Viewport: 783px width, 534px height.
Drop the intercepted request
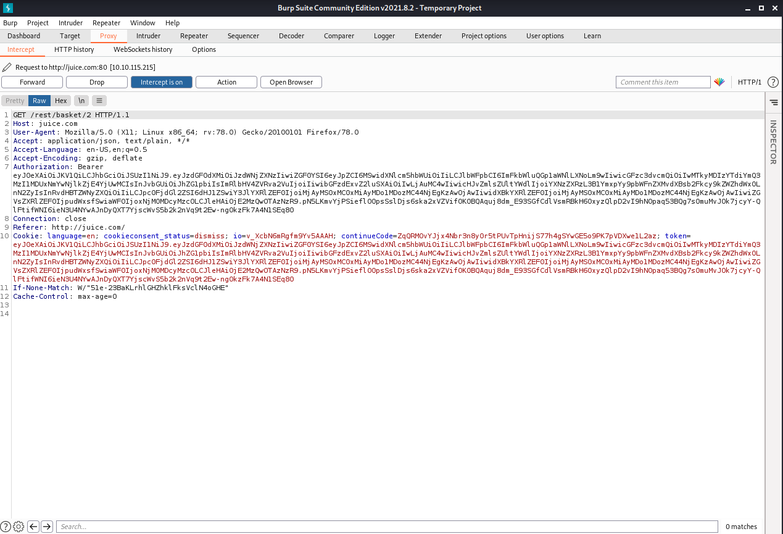(x=97, y=82)
